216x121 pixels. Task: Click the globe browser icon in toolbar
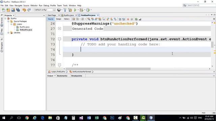click(x=59, y=10)
